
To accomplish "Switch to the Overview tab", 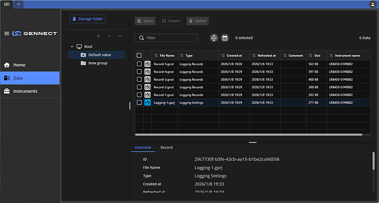I will [x=143, y=148].
